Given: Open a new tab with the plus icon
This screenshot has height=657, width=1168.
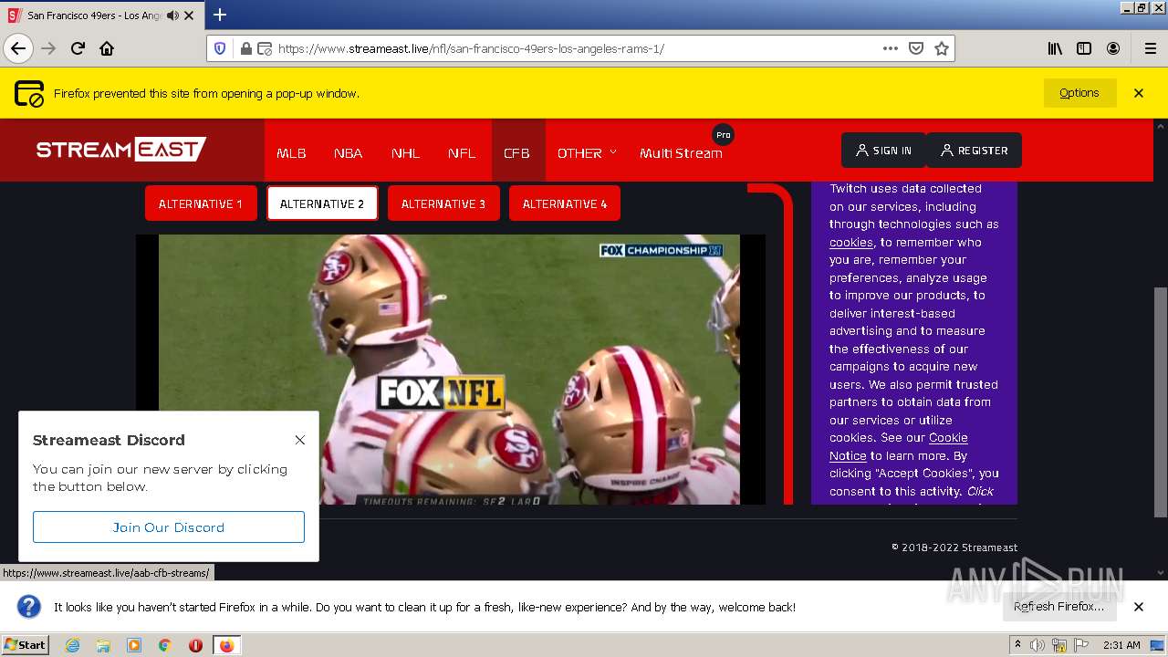Looking at the screenshot, I should click(220, 15).
